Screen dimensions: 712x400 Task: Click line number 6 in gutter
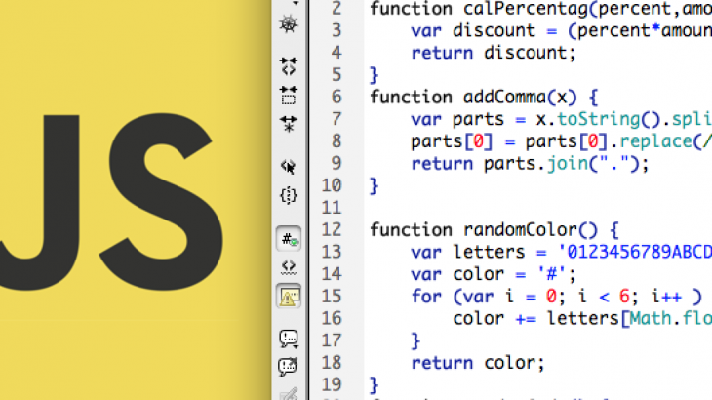coord(336,97)
